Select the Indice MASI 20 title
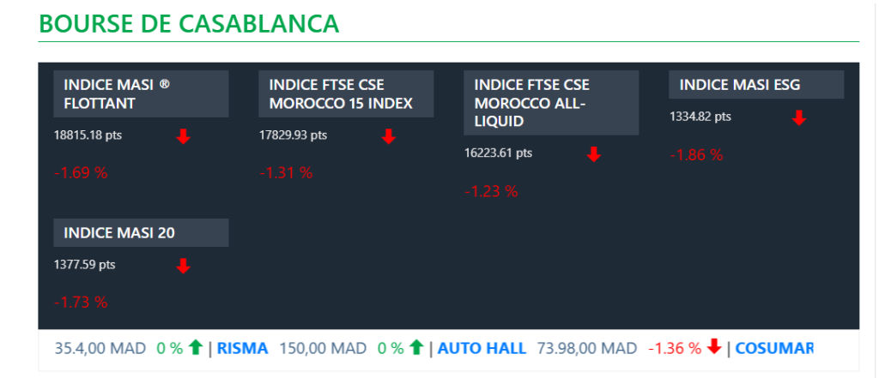The width and height of the screenshot is (879, 378). tap(141, 232)
